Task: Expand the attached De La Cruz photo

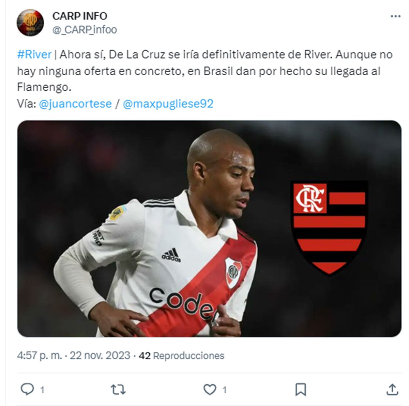Action: pyautogui.click(x=209, y=228)
